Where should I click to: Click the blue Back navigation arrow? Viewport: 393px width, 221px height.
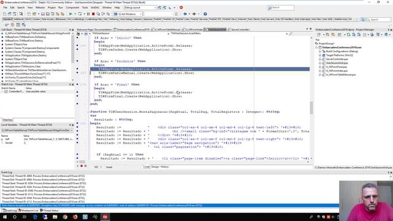point(185,14)
